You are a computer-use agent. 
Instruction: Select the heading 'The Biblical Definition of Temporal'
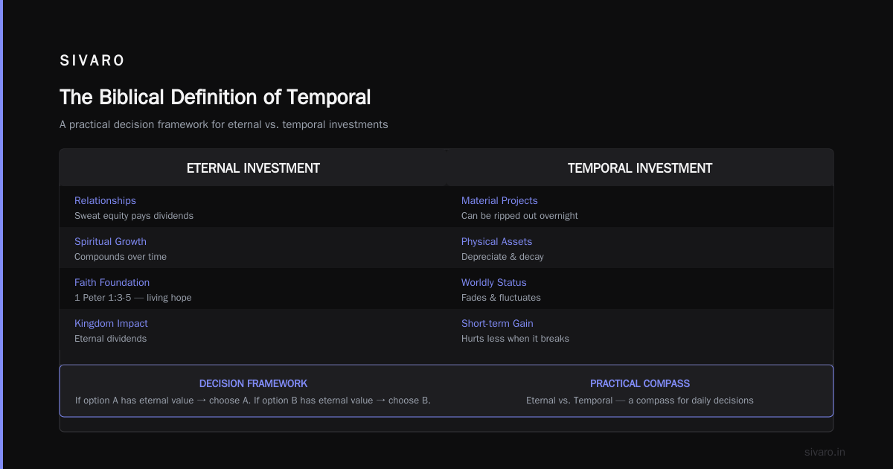tap(215, 98)
